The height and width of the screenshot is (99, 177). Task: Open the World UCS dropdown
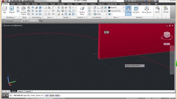pyautogui.click(x=100, y=14)
